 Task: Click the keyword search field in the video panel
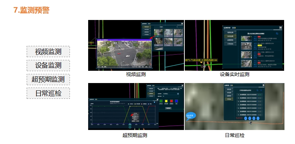(x=171, y=27)
